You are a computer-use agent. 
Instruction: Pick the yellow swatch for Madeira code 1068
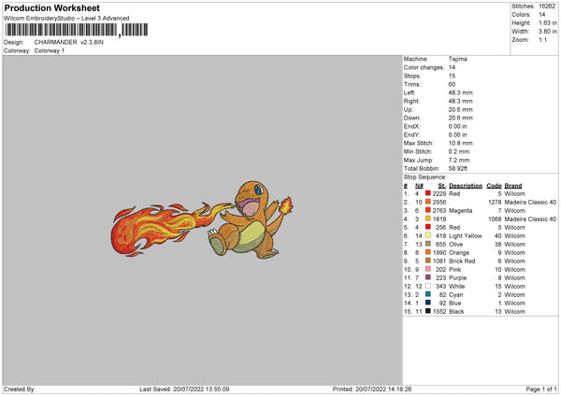(x=428, y=219)
